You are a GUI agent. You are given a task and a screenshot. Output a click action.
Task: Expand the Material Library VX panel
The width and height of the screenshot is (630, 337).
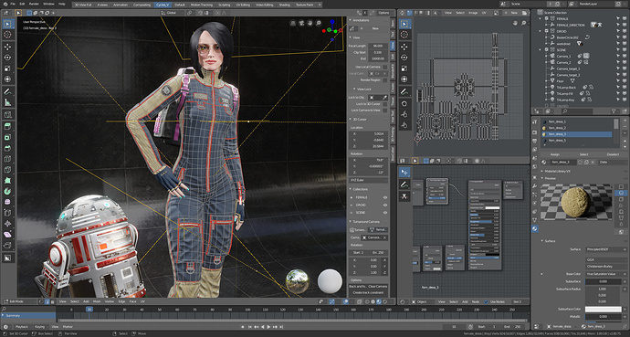pos(542,172)
